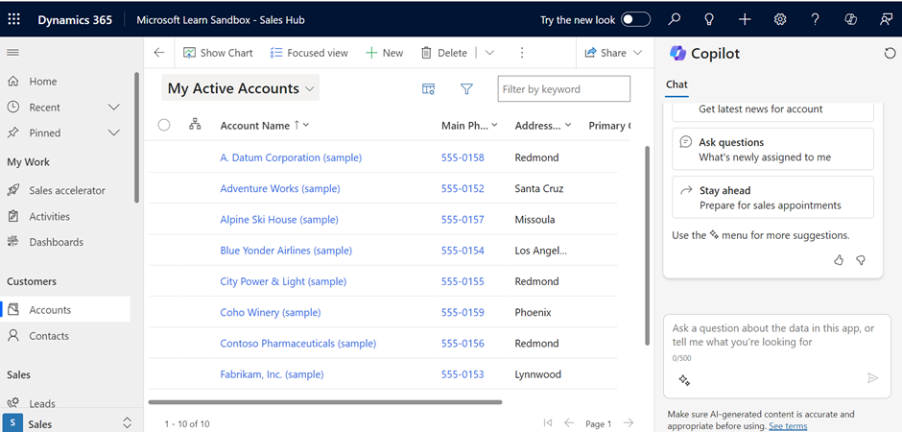Expand the Pinned section in sidebar
The image size is (902, 432).
coord(114,132)
